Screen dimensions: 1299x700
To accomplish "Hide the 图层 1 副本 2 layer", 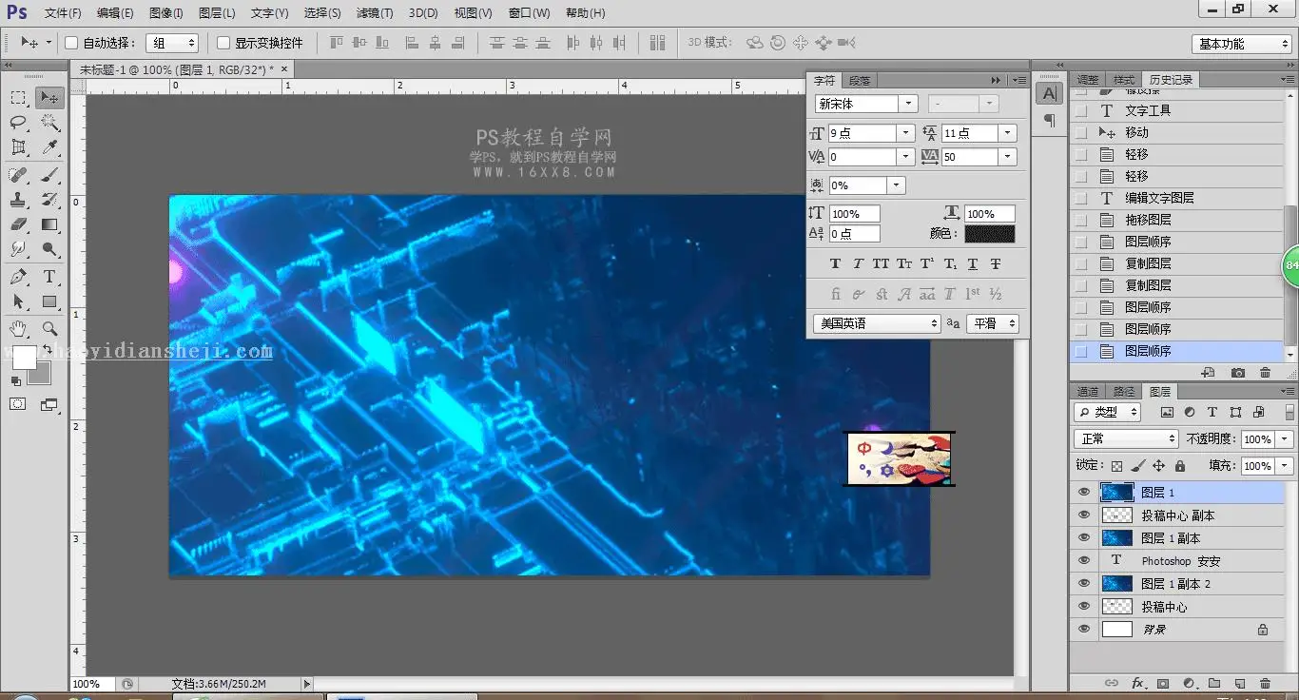I will [1084, 584].
